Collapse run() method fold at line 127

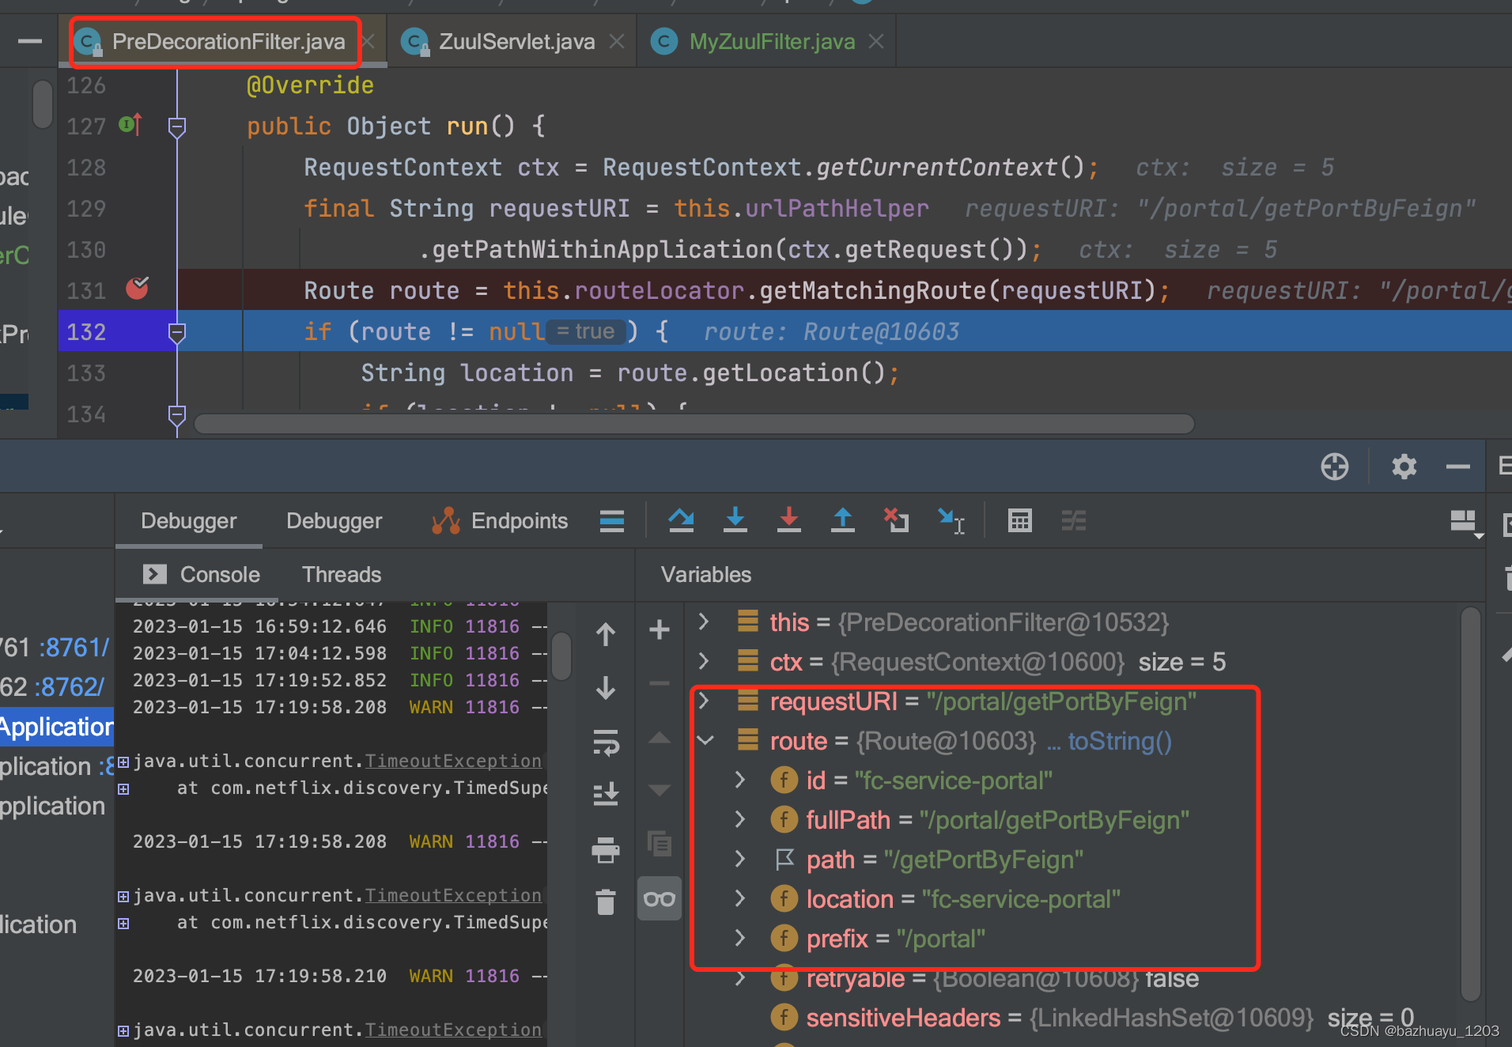177,126
